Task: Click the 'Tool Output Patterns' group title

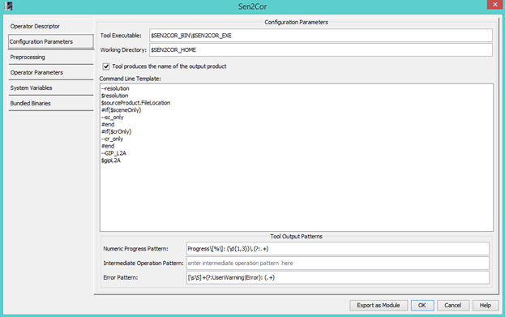Action: click(x=296, y=236)
